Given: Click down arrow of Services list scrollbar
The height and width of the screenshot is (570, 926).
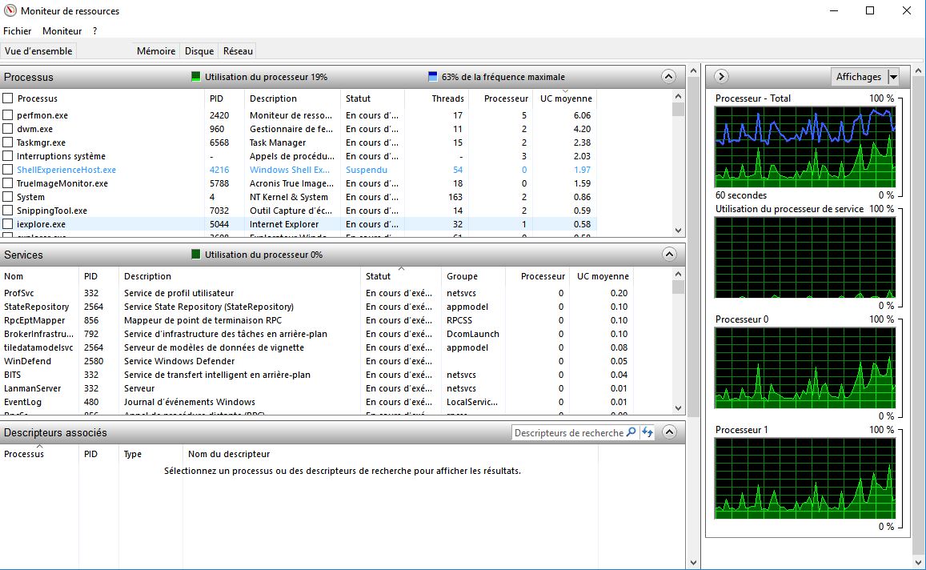Looking at the screenshot, I should (x=678, y=408).
